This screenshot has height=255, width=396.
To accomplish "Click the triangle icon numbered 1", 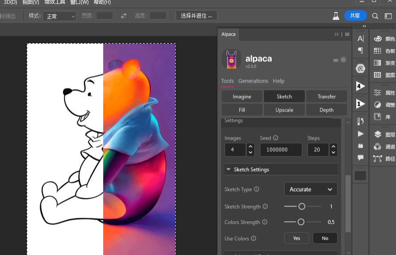I will point(361,104).
